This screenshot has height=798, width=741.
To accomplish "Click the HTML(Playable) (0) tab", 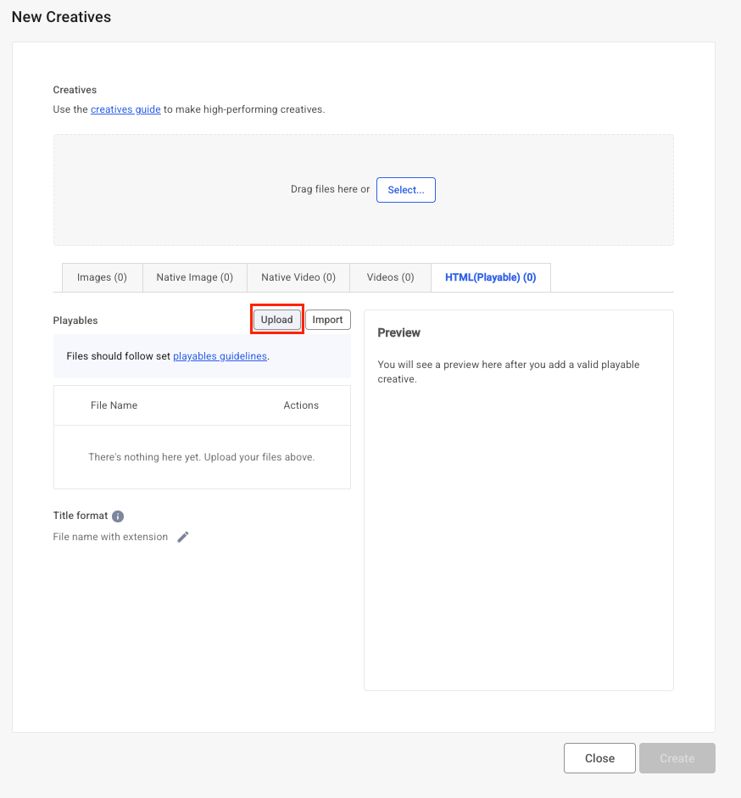I will click(x=490, y=277).
